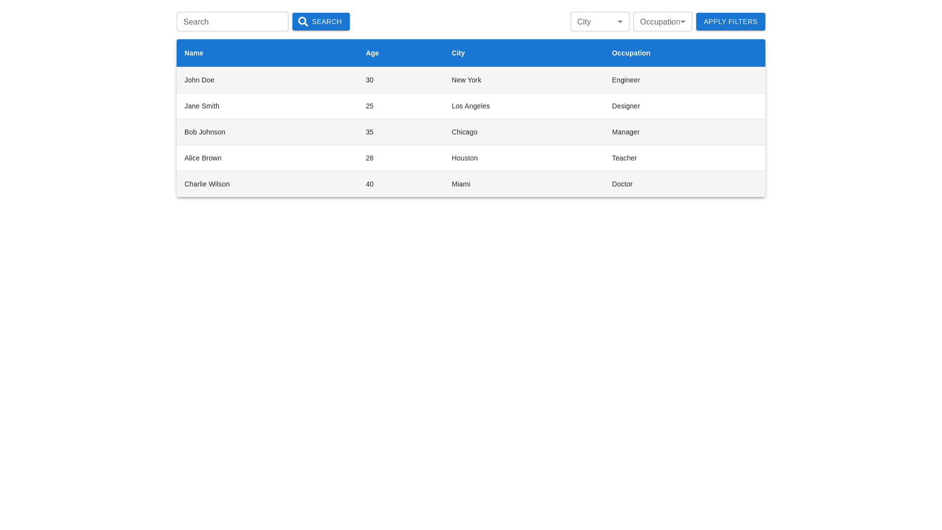Select the John Doe row
Screen dimensions: 942x530
199,80
